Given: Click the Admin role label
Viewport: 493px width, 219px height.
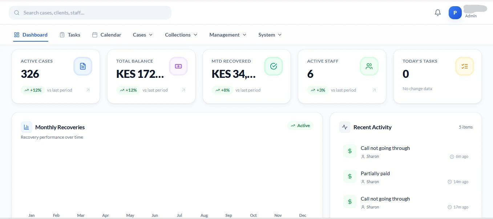Looking at the screenshot, I should [x=471, y=16].
